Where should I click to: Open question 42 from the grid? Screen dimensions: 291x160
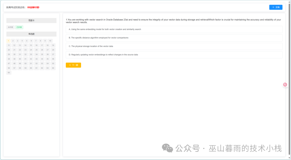click(31, 59)
